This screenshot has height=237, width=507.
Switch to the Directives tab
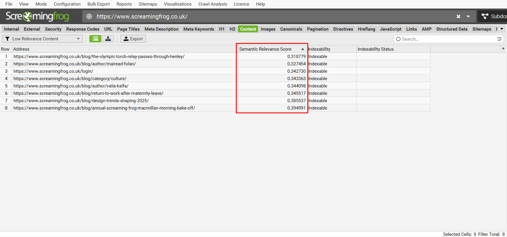[343, 29]
